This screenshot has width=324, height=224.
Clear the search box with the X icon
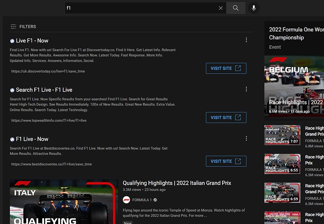221,8
